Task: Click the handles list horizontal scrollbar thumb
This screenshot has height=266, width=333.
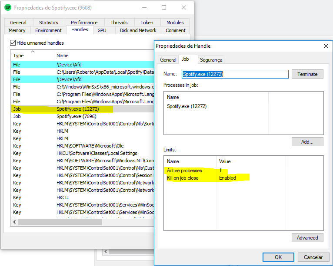Action: [x=60, y=222]
